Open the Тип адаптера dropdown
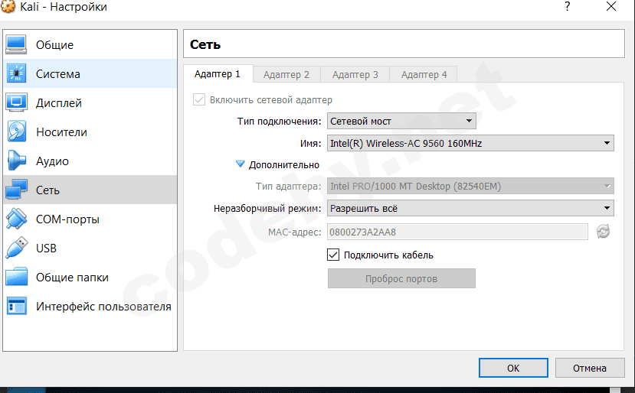Viewport: 635px width, 393px height. [470, 186]
